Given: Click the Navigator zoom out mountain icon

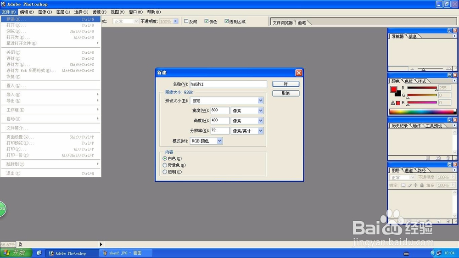Looking at the screenshot, I should [x=412, y=69].
